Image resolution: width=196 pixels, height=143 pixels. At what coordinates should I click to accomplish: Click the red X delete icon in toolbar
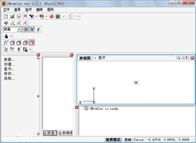click(x=25, y=17)
